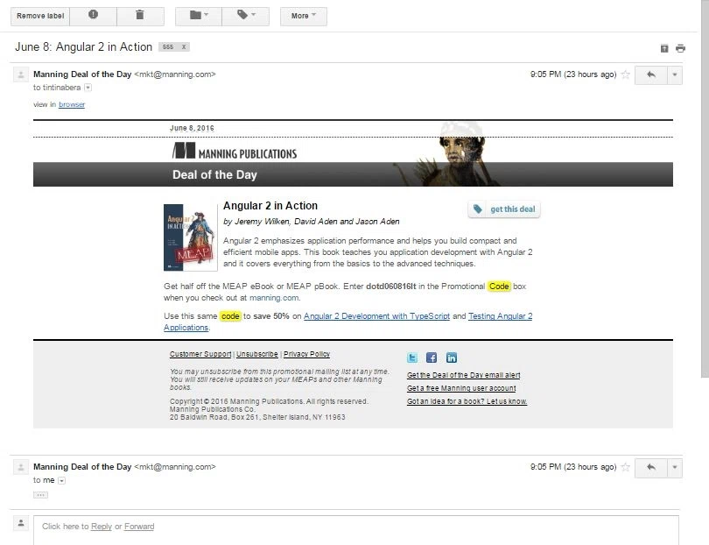Open more options for first message
Image resolution: width=709 pixels, height=545 pixels.
(x=675, y=74)
